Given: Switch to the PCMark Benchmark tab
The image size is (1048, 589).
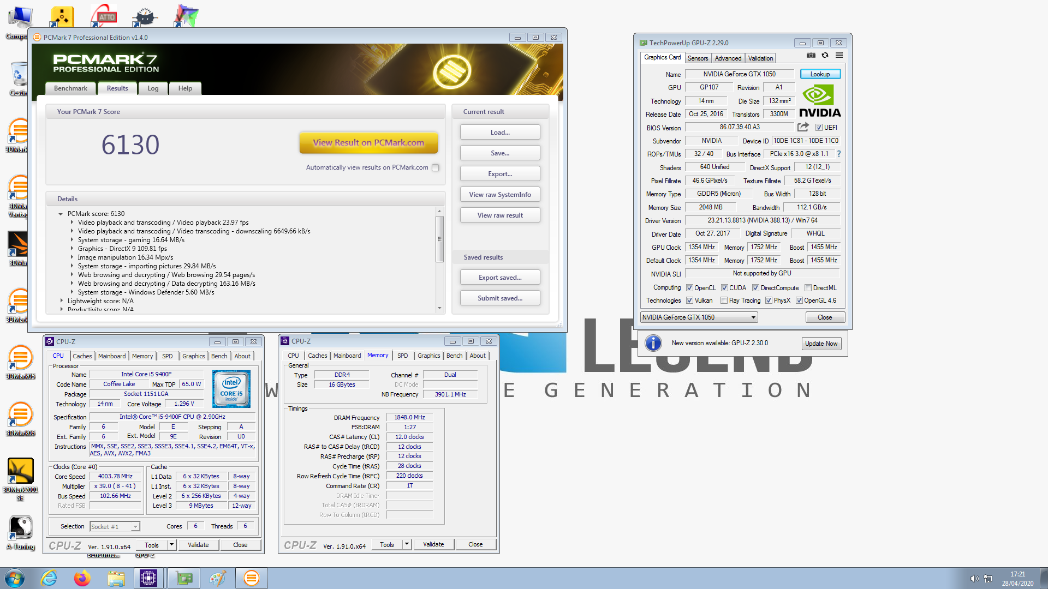Looking at the screenshot, I should [x=70, y=88].
